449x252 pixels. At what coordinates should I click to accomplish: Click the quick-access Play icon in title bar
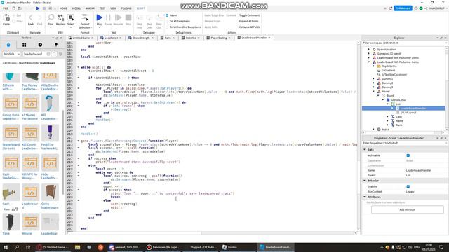tap(37, 8)
